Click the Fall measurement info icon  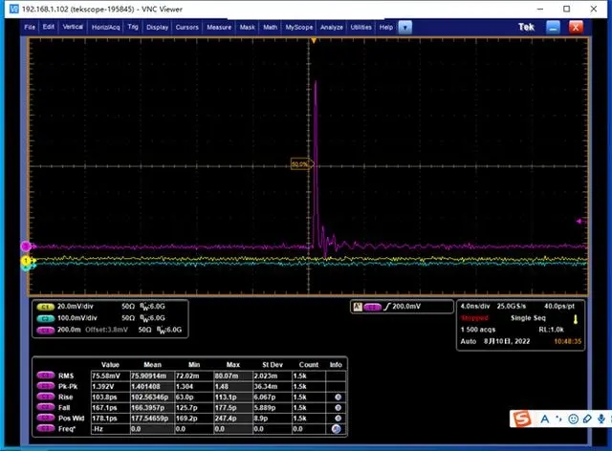[x=336, y=406]
